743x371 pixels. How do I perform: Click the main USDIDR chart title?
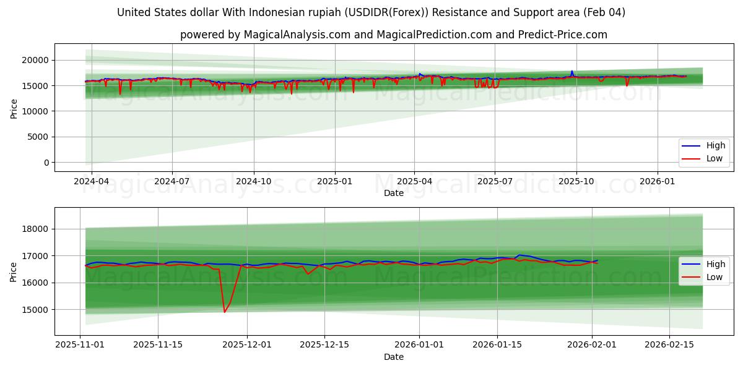pos(371,11)
